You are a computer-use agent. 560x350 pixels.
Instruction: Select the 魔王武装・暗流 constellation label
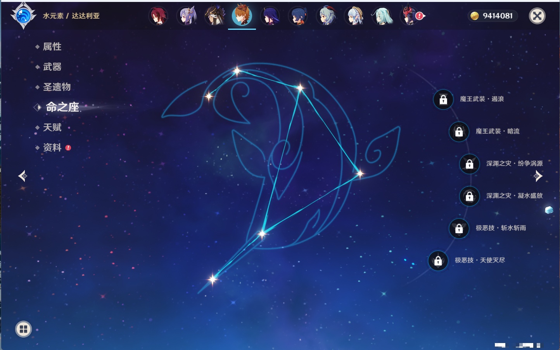[x=497, y=131]
